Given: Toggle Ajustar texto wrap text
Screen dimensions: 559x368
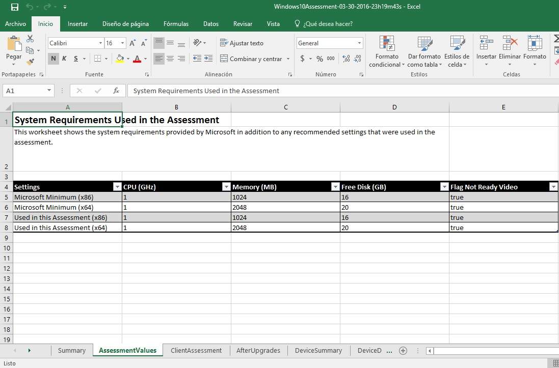Looking at the screenshot, I should point(242,43).
